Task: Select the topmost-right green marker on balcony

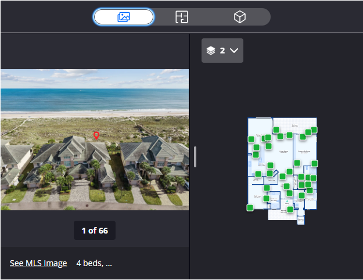Action: pos(314,130)
